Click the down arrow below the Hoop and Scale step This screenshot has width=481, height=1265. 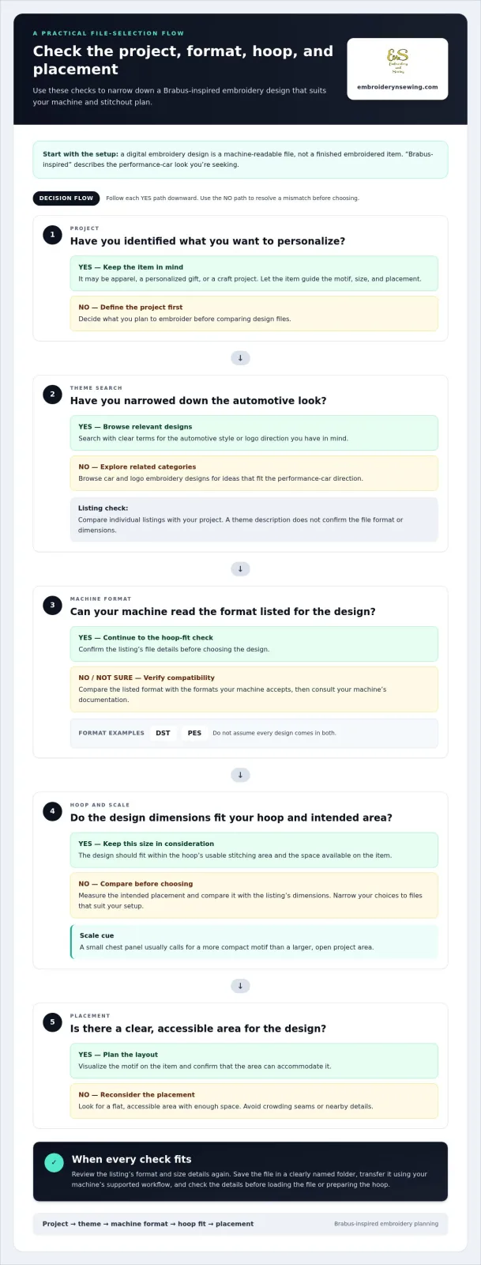click(x=240, y=986)
